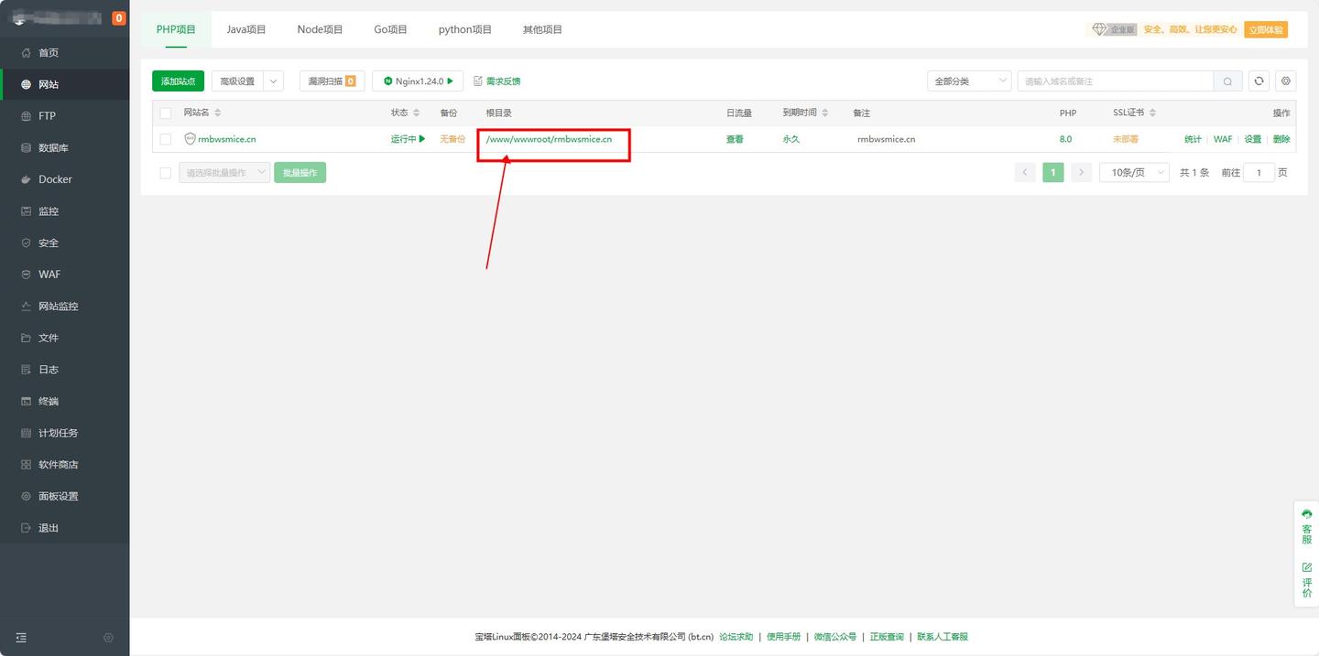
Task: Tick the checkbox beside batch operation dropdown
Action: pos(166,173)
